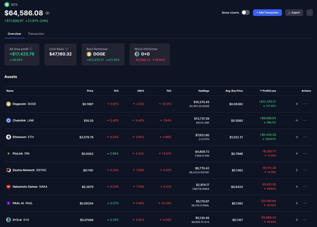Export the portfolio data
The width and height of the screenshot is (317, 227).
[x=294, y=13]
